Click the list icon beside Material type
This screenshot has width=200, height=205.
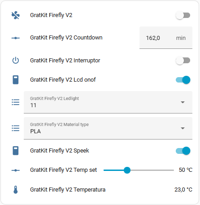pyautogui.click(x=16, y=128)
